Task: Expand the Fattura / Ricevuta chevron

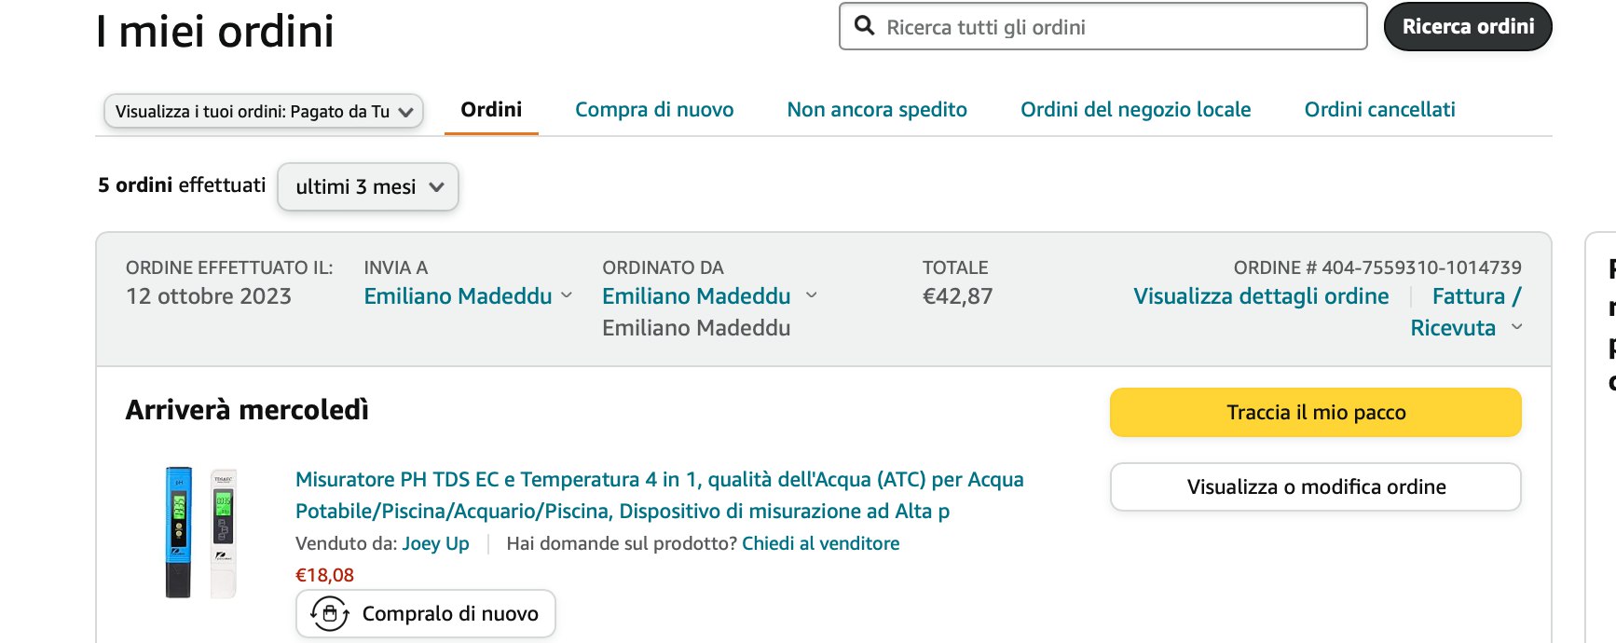Action: (1516, 327)
